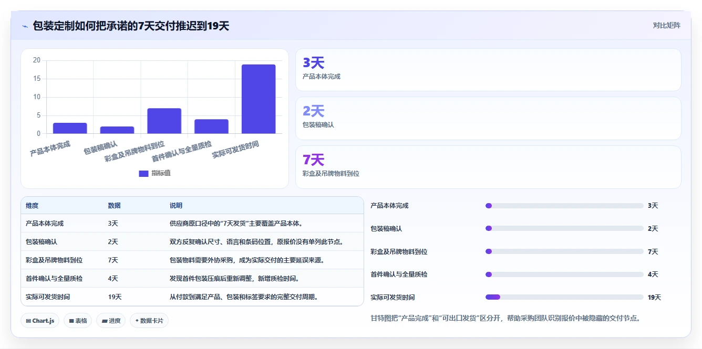Click 产品本体完成 caption in stat card
702x349 pixels.
click(322, 77)
